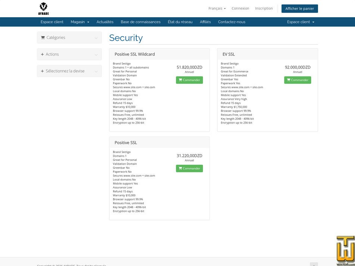Click the Catégories cart icon
The image size is (355, 266).
click(x=43, y=38)
